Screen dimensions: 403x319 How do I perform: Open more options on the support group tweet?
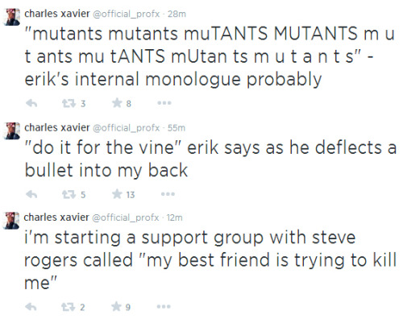(164, 306)
